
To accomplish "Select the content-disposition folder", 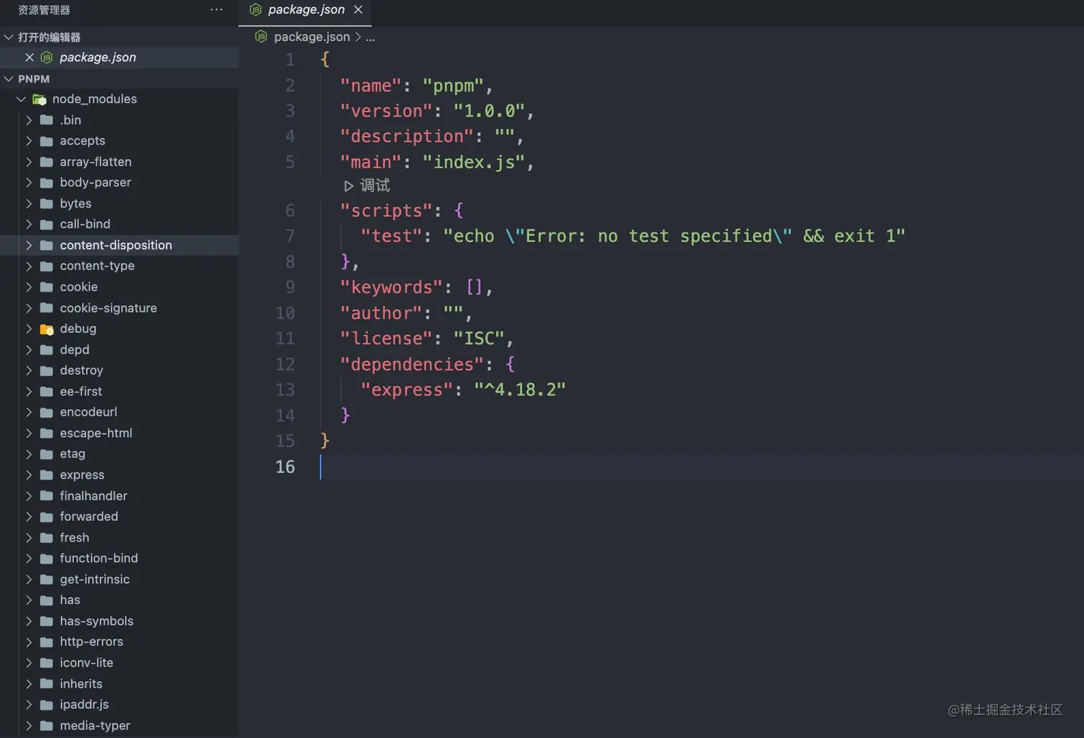I will tap(119, 245).
